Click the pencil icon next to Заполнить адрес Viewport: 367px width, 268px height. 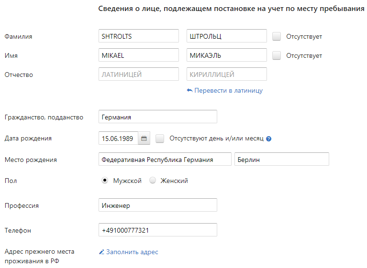point(101,252)
